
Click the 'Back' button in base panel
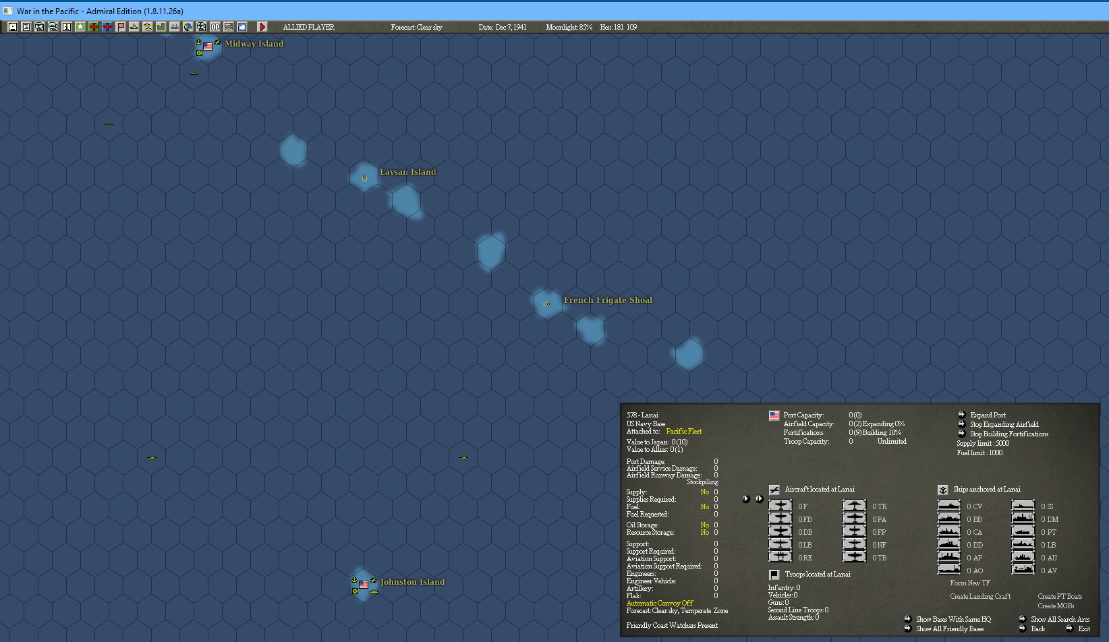[x=1037, y=629]
